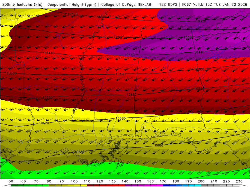This screenshot has width=250, height=187.
Task: Click the 10440 contour label in the dark red area
Action: [49, 53]
